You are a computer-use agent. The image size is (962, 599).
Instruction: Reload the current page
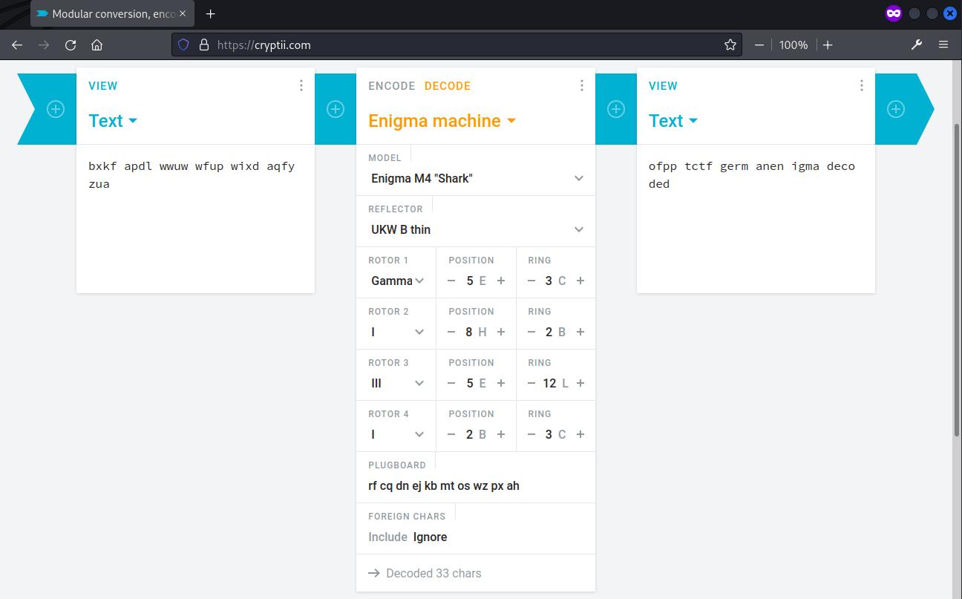(71, 45)
